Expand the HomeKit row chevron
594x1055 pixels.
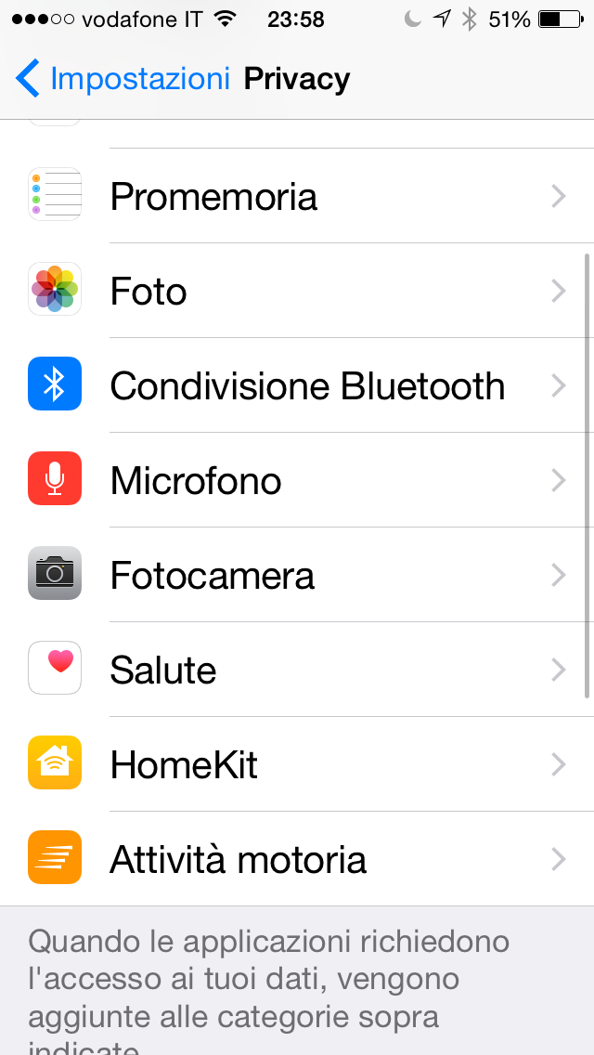point(558,764)
